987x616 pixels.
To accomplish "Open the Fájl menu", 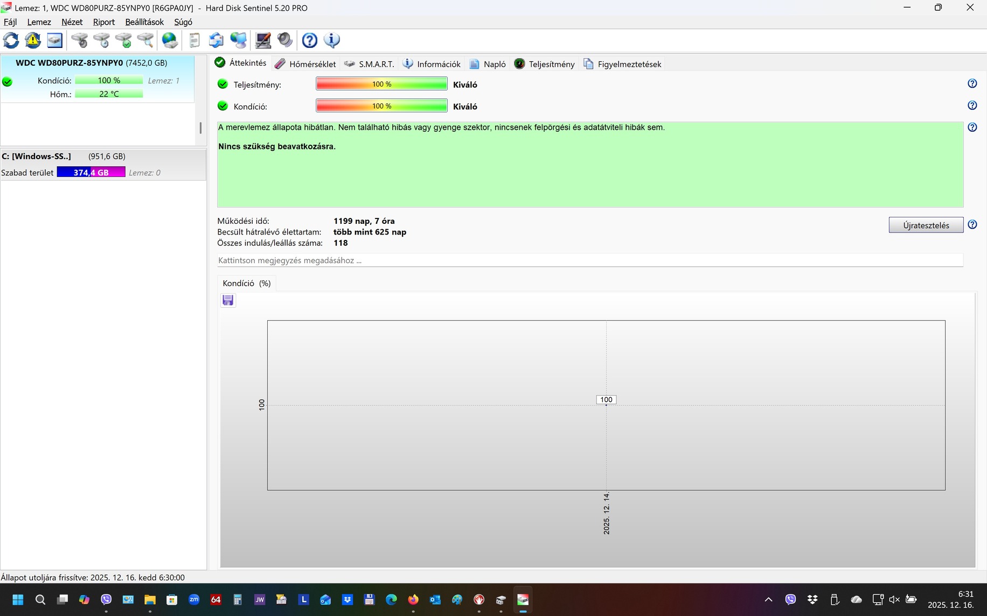I will coord(10,22).
